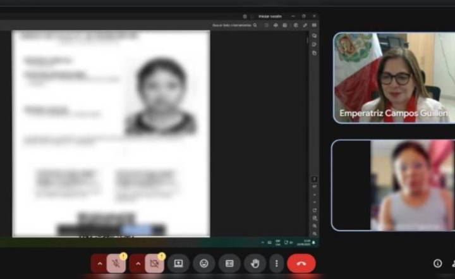Open the emoji reactions button
455x279 pixels.
click(204, 264)
